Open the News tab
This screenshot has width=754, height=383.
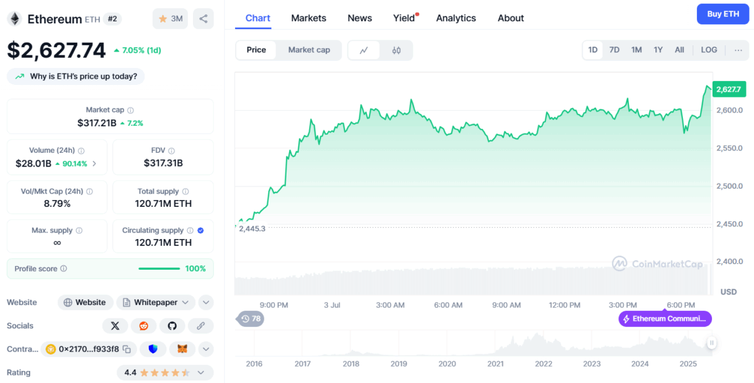360,18
